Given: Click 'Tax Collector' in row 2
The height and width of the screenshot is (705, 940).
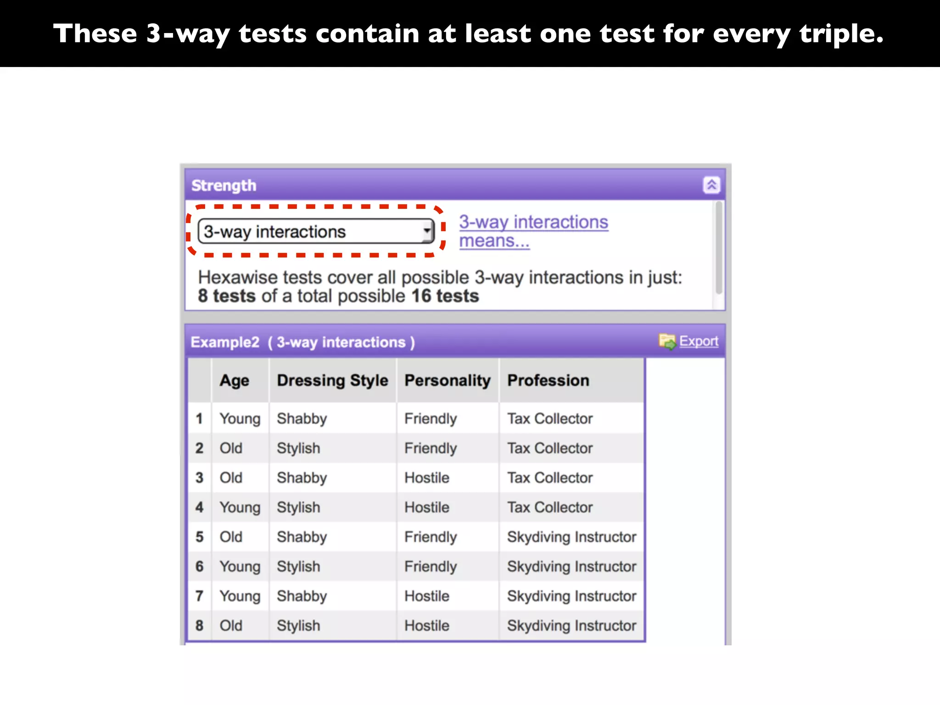Looking at the screenshot, I should pos(550,448).
